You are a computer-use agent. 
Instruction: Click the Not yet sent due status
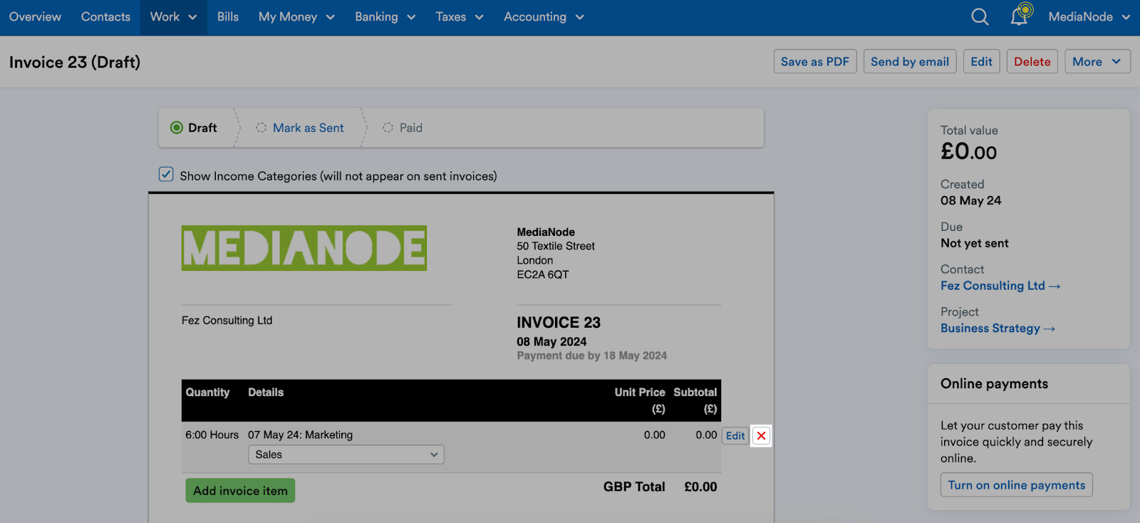[975, 243]
